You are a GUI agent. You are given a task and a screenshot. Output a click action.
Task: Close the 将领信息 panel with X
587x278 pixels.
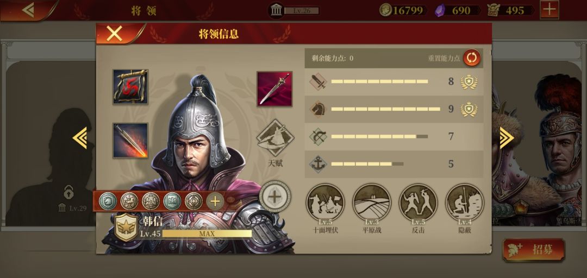tap(114, 34)
